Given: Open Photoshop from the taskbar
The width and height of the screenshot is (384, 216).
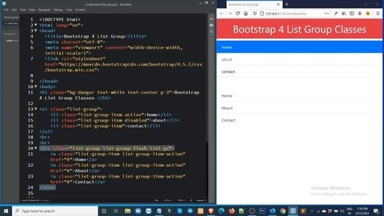Looking at the screenshot, I should (x=262, y=211).
